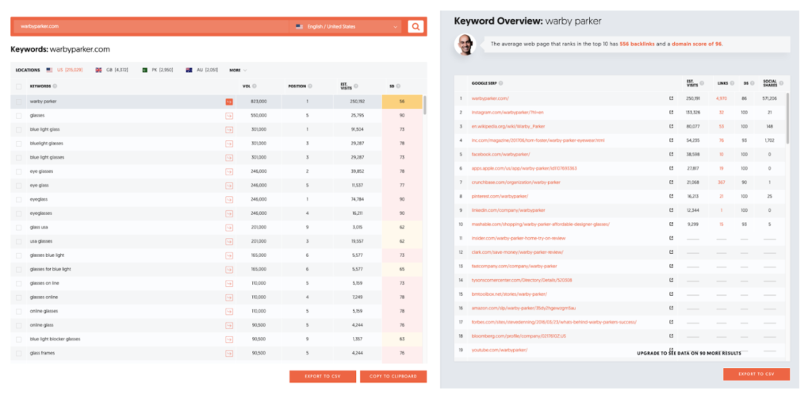Check the box for glass frames keyword
The image size is (812, 399).
pyautogui.click(x=19, y=354)
